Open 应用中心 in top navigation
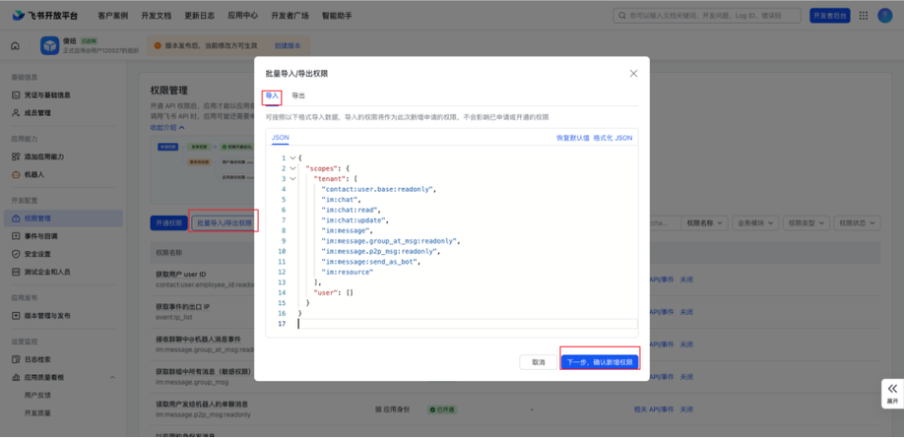This screenshot has width=904, height=438. (242, 16)
